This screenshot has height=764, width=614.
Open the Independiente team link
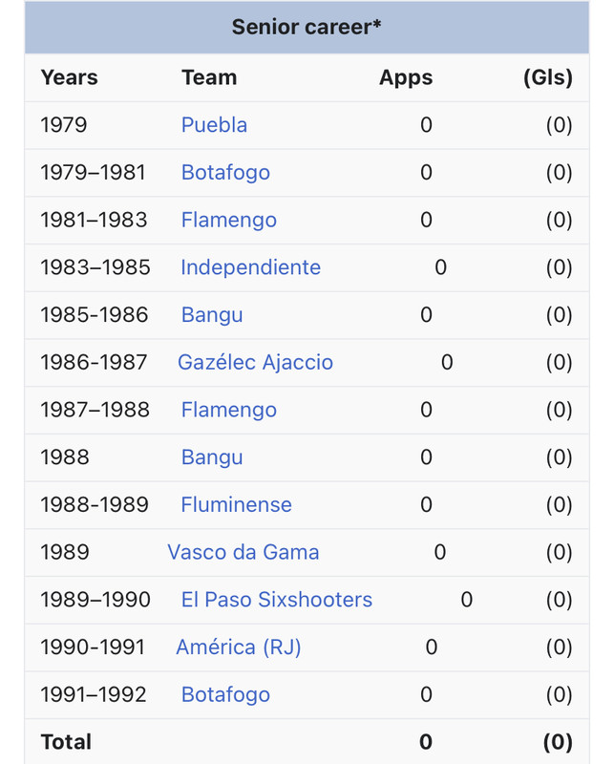click(x=250, y=267)
